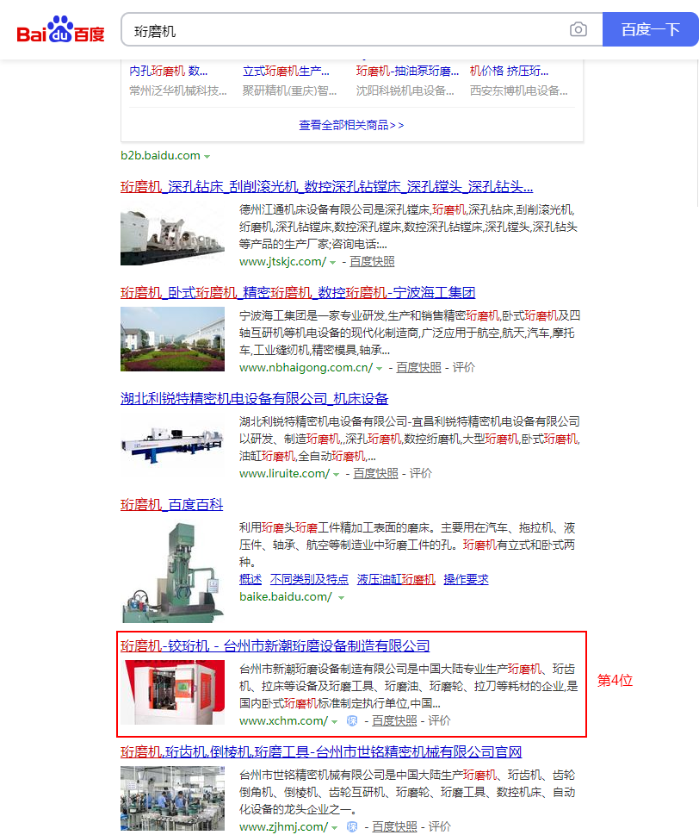Click the www.xchm.com/ URL
Screen dimensions: 699x835
click(x=283, y=721)
